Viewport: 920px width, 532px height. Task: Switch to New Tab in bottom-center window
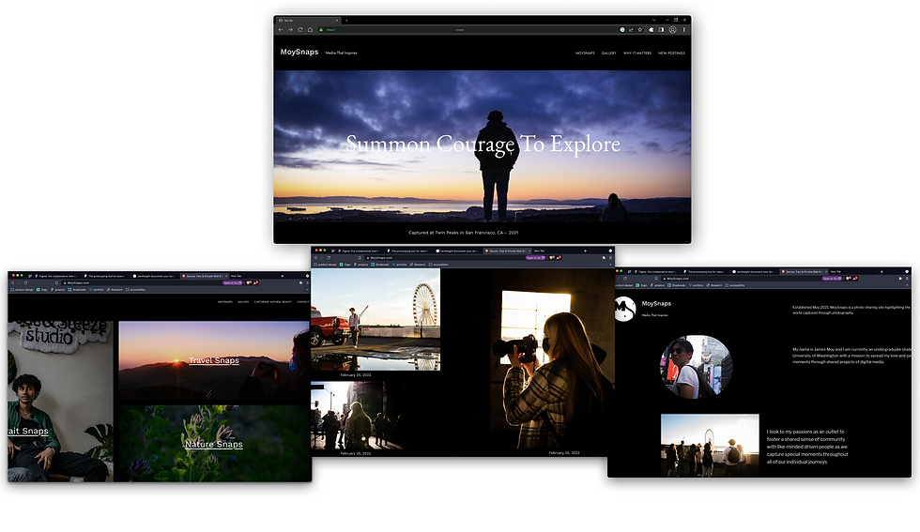tap(539, 251)
